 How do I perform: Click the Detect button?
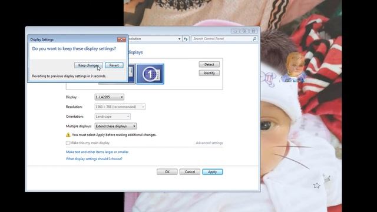pyautogui.click(x=209, y=64)
